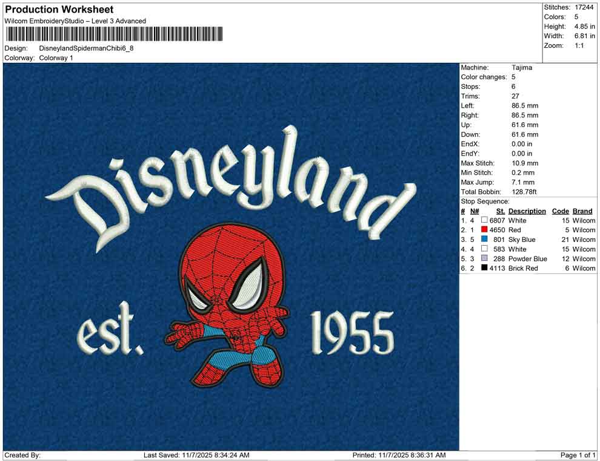Click the Stitches count 17244

tap(584, 7)
